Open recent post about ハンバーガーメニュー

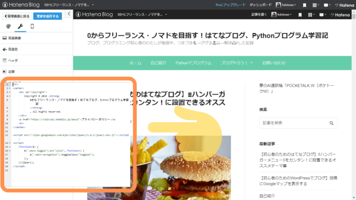click(298, 160)
